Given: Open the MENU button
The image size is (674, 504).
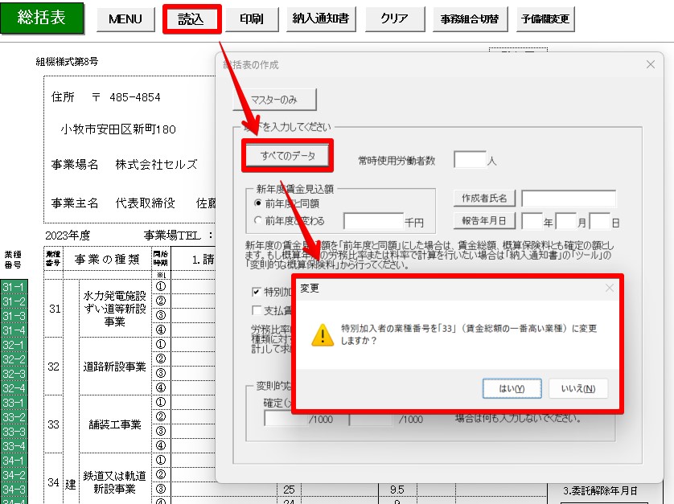Looking at the screenshot, I should click(125, 19).
